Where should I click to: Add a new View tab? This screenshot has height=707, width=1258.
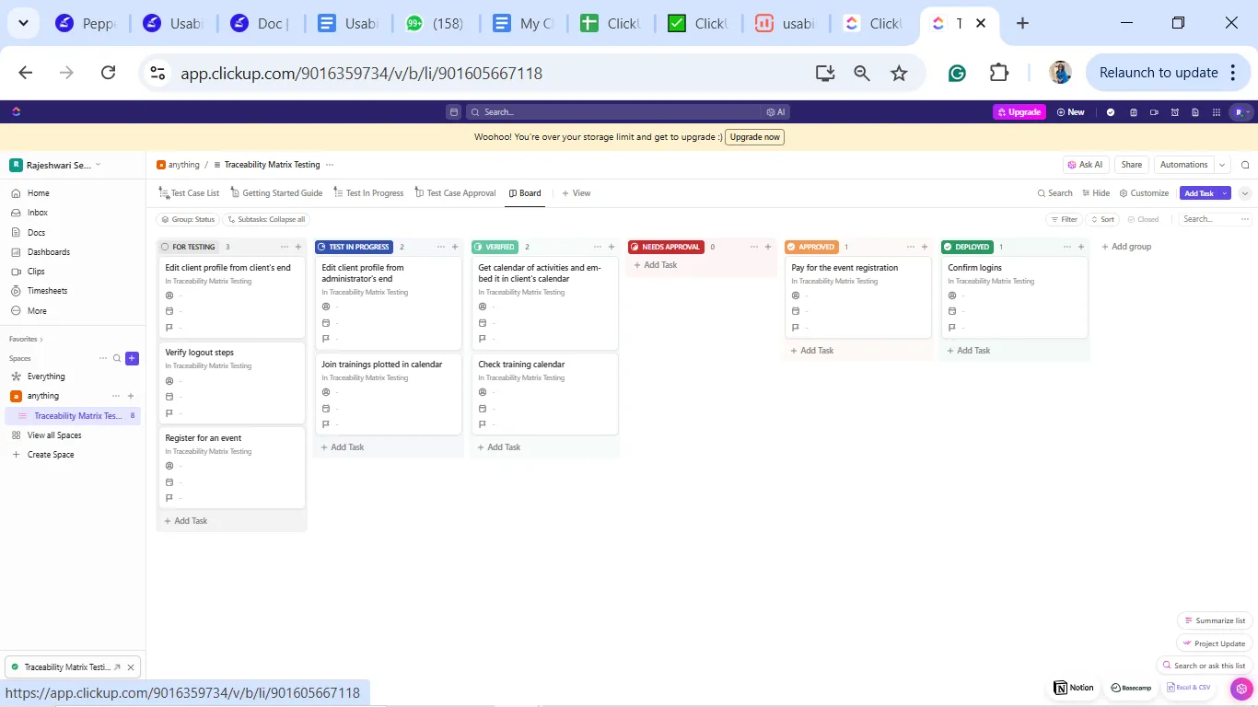[x=577, y=193]
